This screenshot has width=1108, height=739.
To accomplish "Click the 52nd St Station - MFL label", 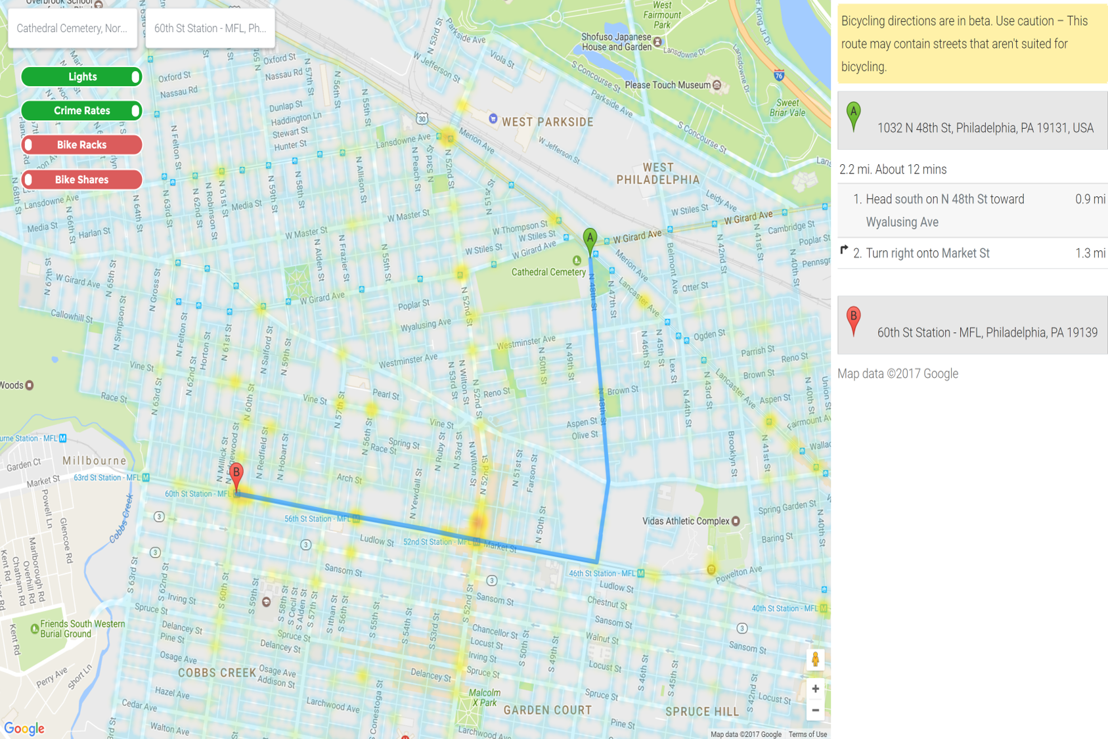I will coord(437,542).
